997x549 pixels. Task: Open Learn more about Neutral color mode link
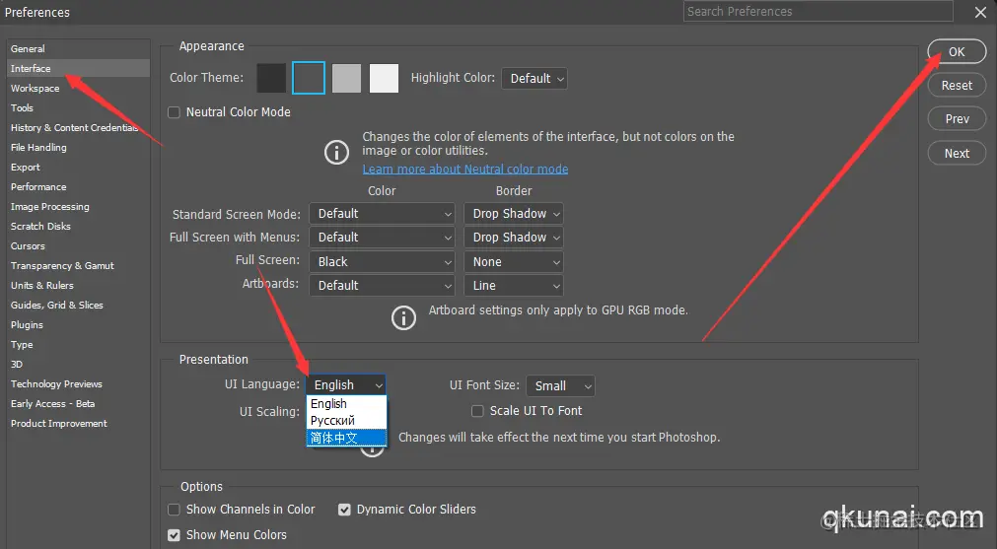[465, 169]
